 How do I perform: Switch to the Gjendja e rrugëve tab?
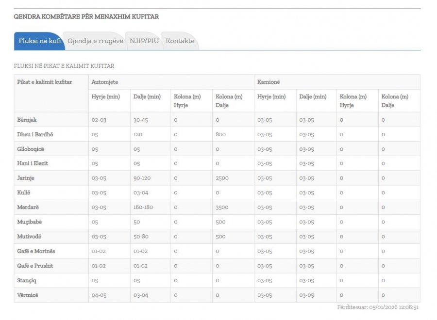(x=95, y=41)
